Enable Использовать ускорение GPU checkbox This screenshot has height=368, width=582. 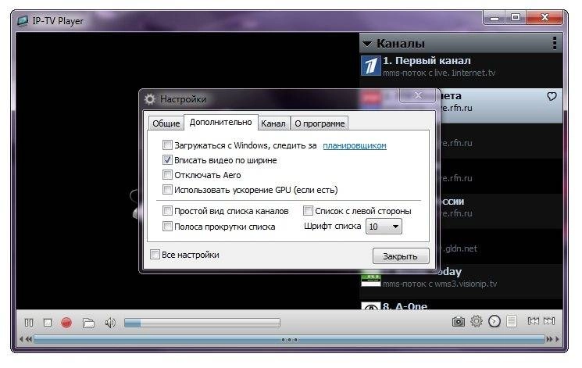tap(167, 190)
